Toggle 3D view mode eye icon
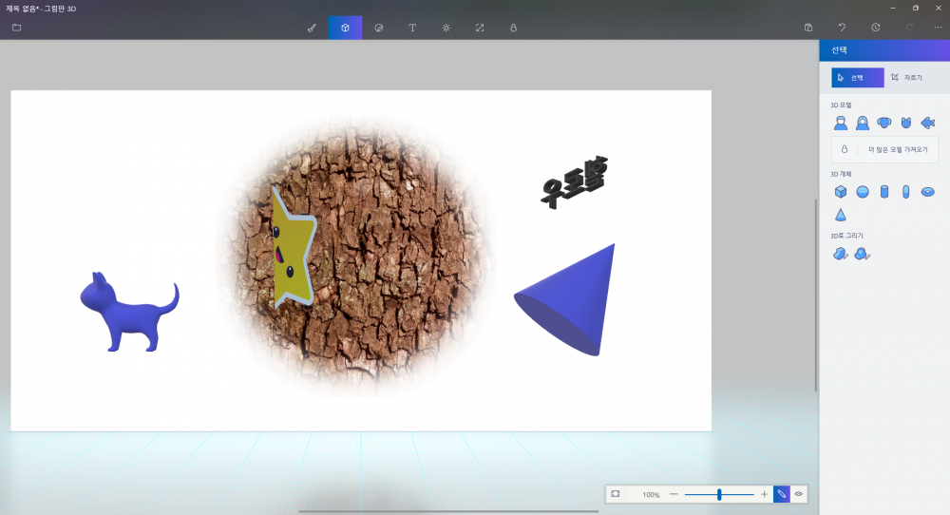 click(799, 494)
